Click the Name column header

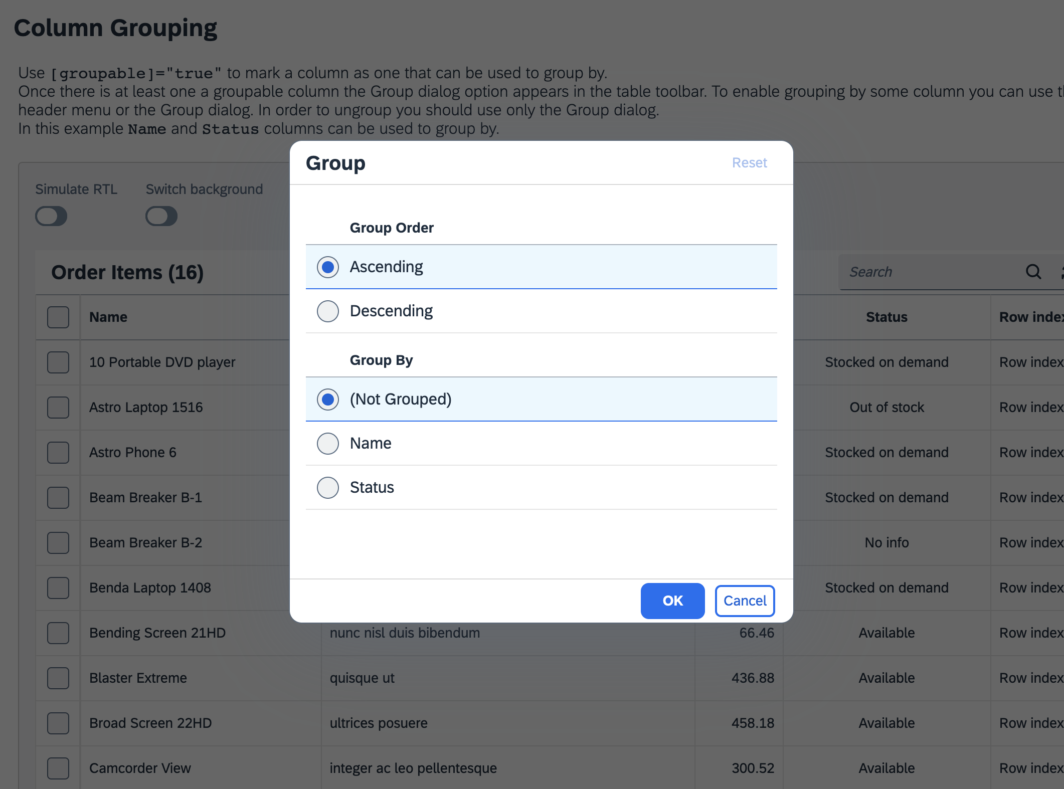click(109, 317)
